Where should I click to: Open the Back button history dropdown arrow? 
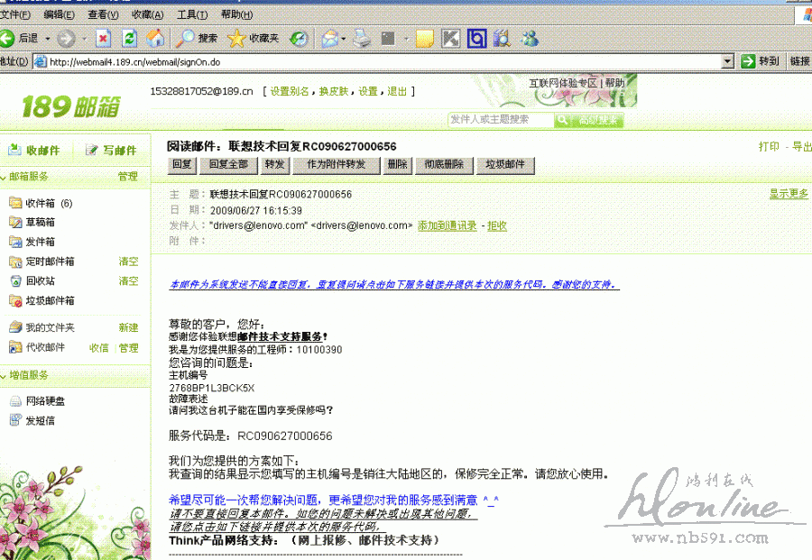(48, 39)
